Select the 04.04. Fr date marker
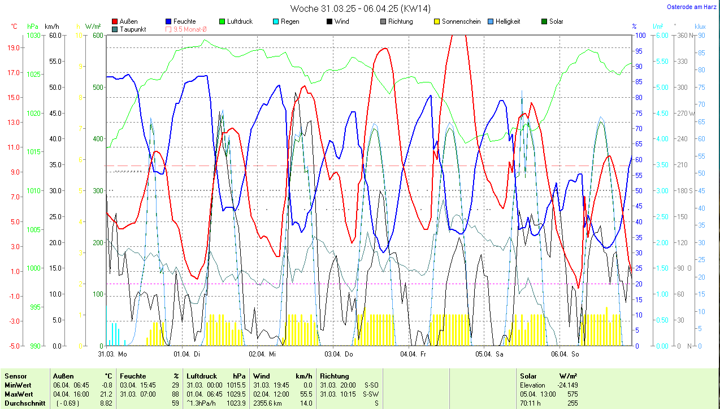This screenshot has width=720, height=409. coord(413,354)
